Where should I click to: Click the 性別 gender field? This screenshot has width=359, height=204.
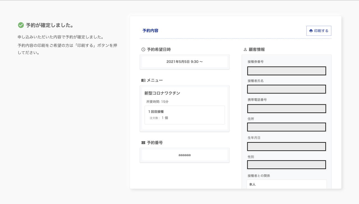[x=286, y=165]
